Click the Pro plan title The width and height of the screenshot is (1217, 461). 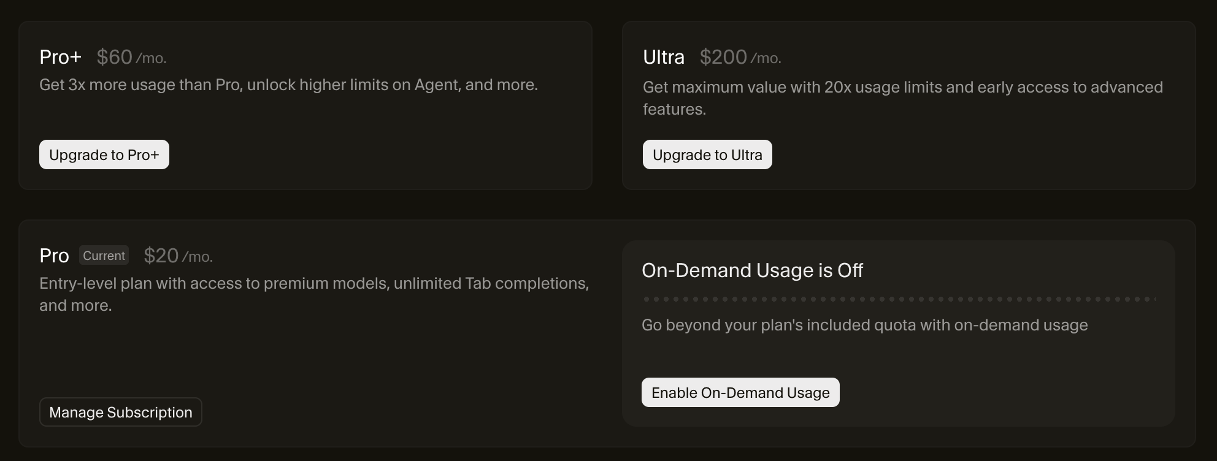(x=54, y=256)
